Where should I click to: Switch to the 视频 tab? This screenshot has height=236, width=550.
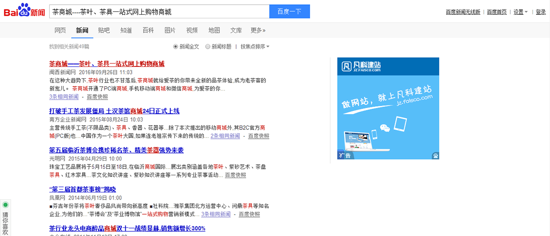coord(192,30)
